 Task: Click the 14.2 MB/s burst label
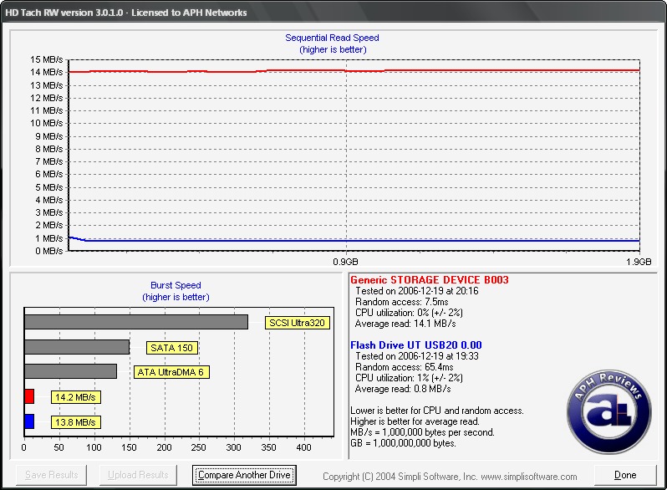click(75, 397)
